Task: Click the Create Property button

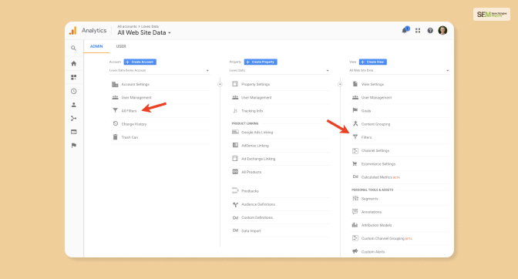Action: 261,62
